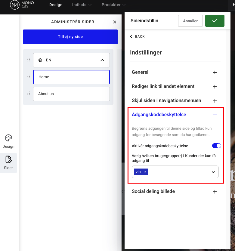
Task: Close the Administrér sider panel
Action: [x=114, y=22]
